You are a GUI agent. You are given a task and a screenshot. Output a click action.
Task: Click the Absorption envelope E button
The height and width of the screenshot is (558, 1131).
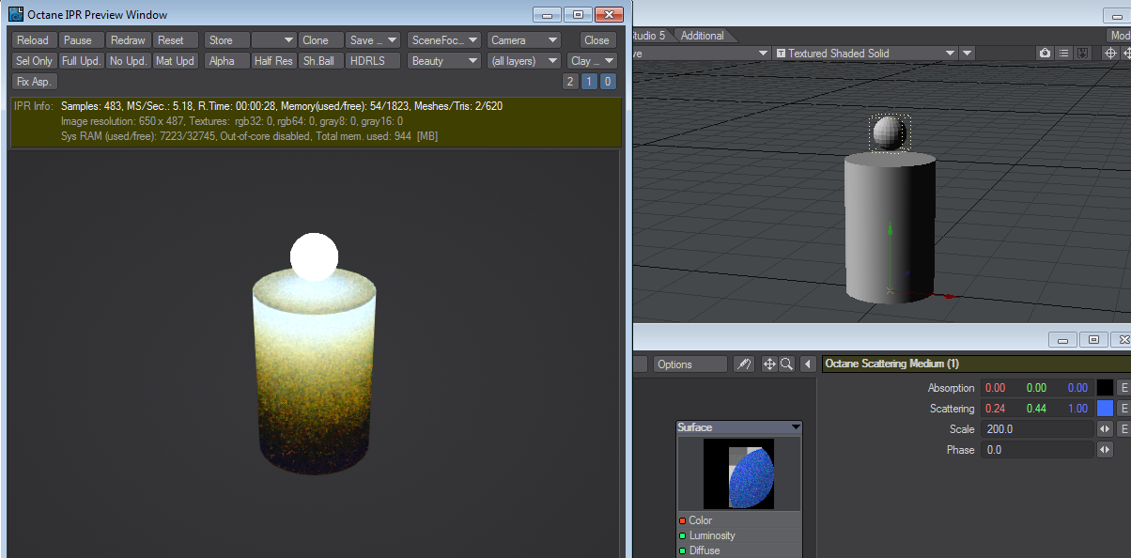pyautogui.click(x=1123, y=388)
